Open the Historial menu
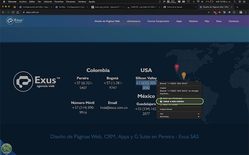Viewport: 249px width, 155px height. (47, 2)
